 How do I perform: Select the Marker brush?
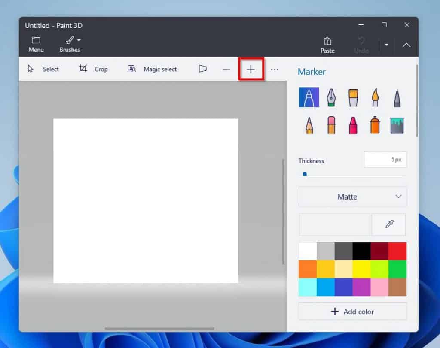pyautogui.click(x=309, y=97)
